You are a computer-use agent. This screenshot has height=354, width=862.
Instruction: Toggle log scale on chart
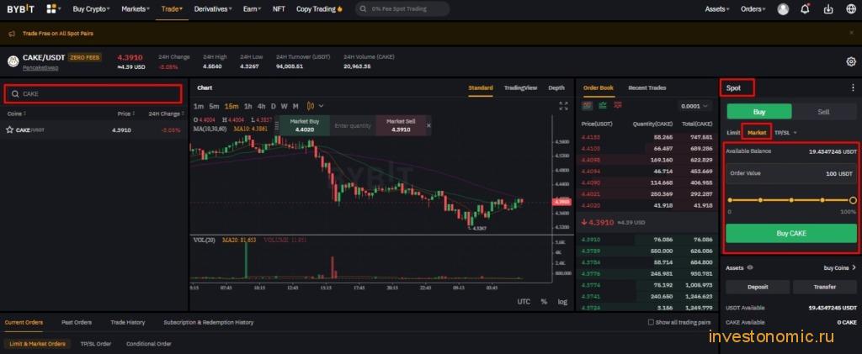point(562,302)
